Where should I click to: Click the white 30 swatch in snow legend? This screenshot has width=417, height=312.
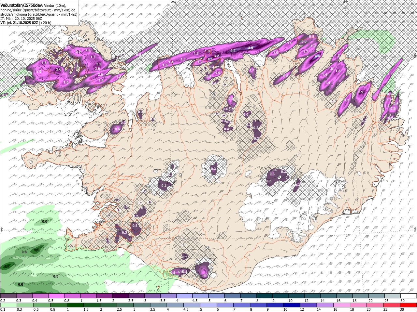coord(409,296)
